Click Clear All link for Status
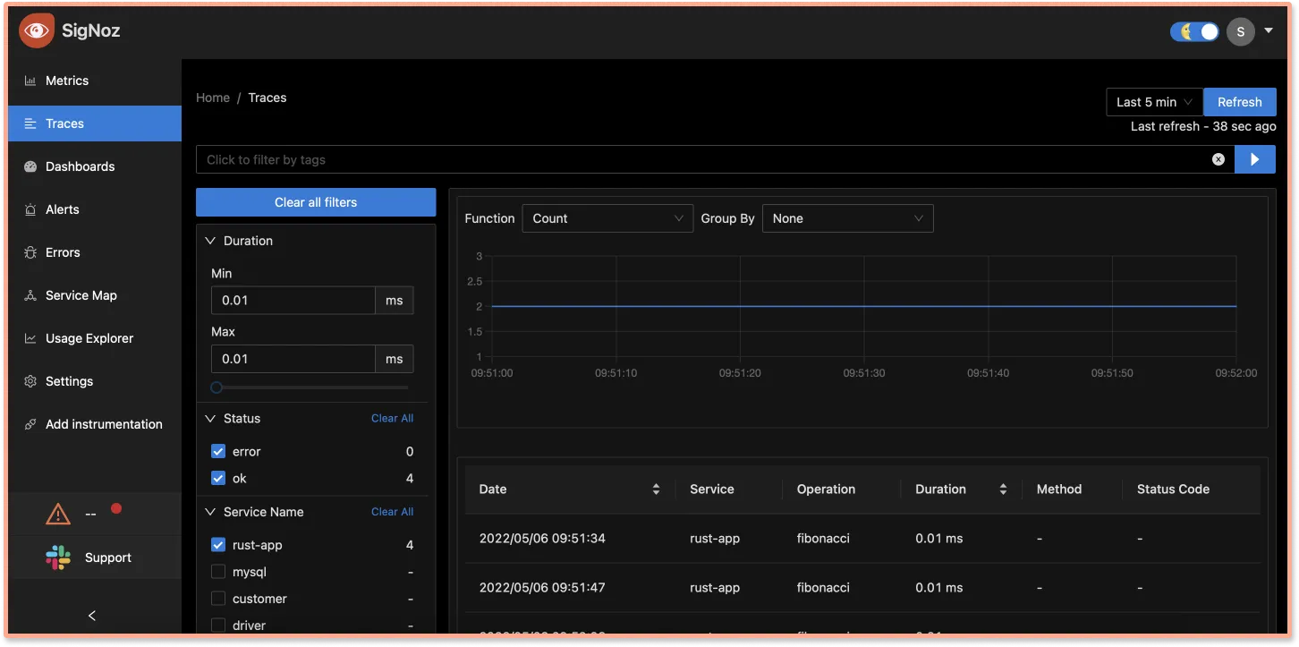 click(392, 419)
